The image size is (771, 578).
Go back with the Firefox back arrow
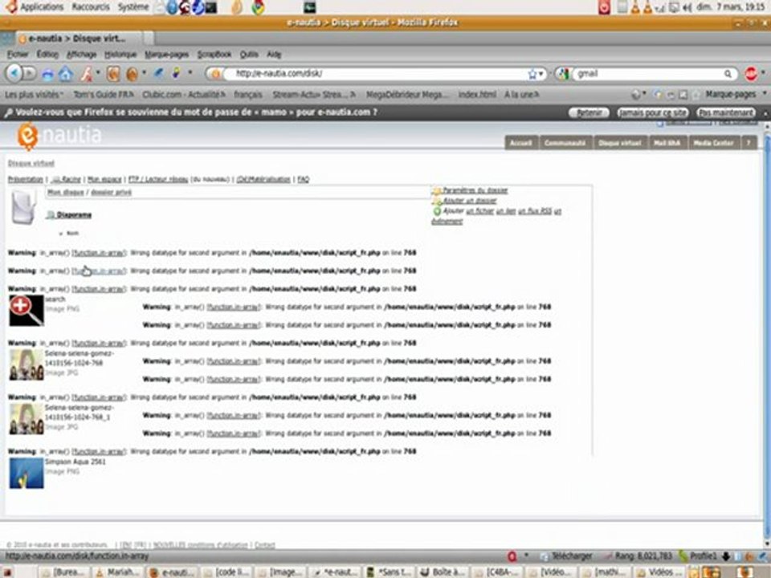pyautogui.click(x=14, y=74)
